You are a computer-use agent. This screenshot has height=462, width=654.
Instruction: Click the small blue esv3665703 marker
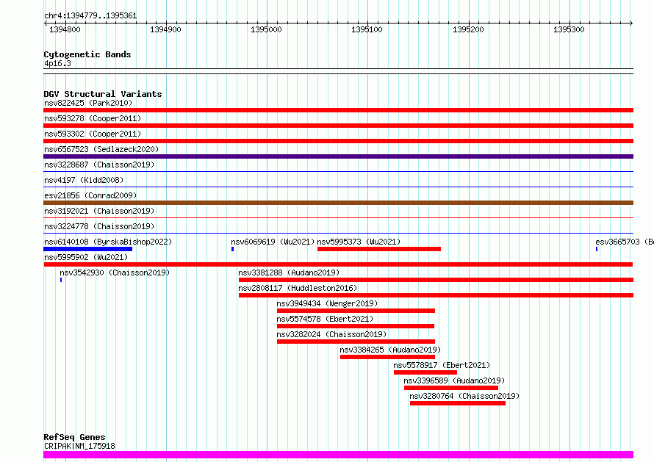click(x=597, y=249)
